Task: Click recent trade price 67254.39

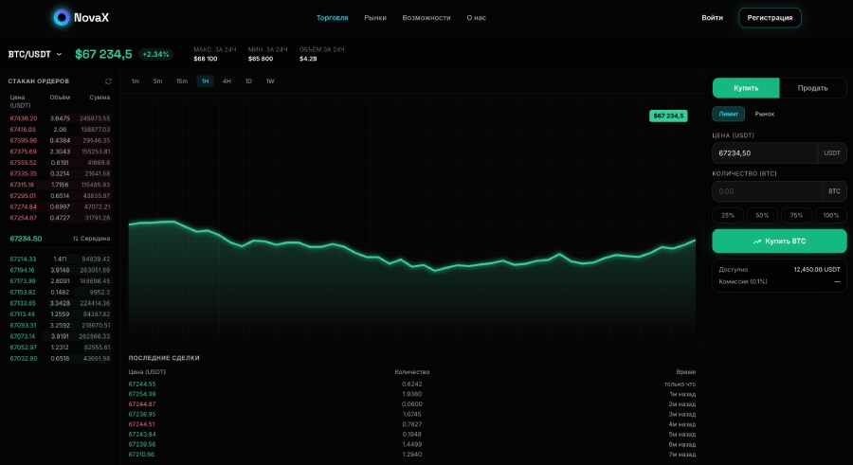Action: point(142,394)
